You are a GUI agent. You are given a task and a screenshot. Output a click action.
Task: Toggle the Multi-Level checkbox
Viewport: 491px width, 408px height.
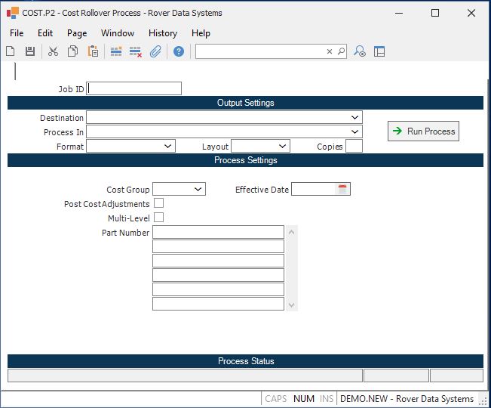[158, 218]
